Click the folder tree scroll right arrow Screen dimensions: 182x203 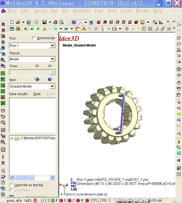pyautogui.click(x=52, y=178)
